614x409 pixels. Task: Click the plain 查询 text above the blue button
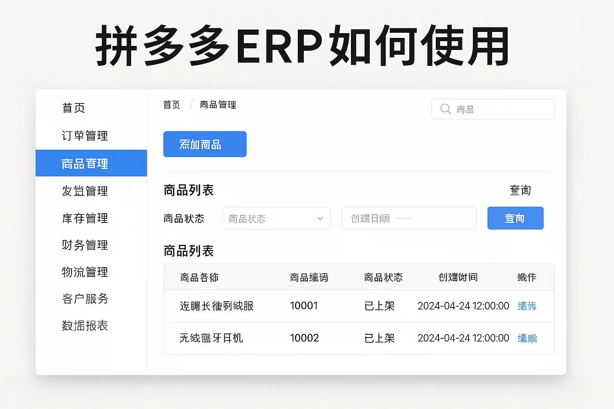(x=520, y=190)
